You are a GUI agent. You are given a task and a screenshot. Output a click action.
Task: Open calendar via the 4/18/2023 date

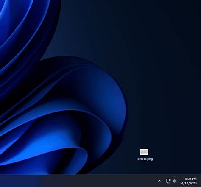pos(189,183)
